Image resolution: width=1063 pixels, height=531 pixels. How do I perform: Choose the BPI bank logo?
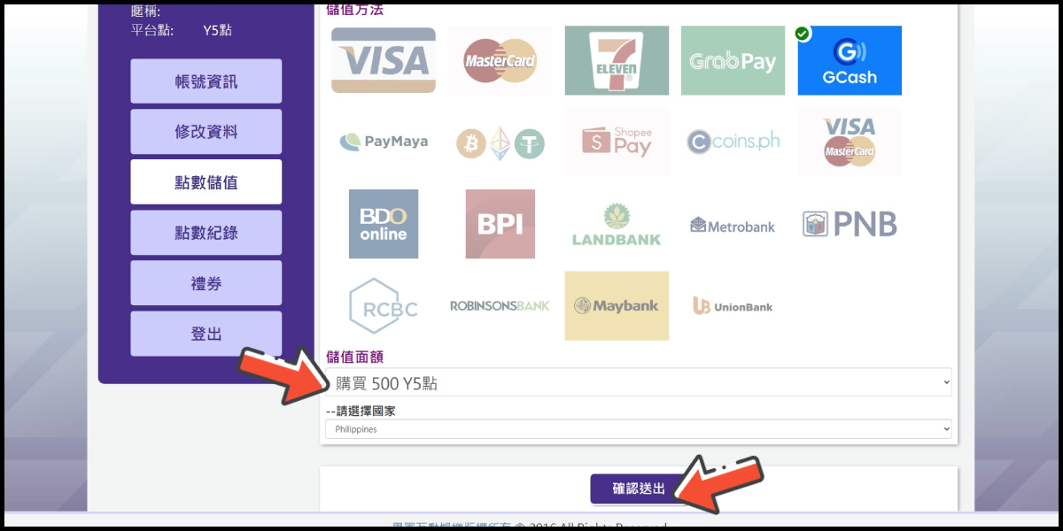click(x=500, y=224)
